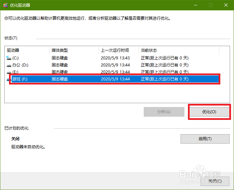The width and height of the screenshot is (234, 190).
Task: Click 启用(T) to enable scheduled optimization
Action: [205, 139]
